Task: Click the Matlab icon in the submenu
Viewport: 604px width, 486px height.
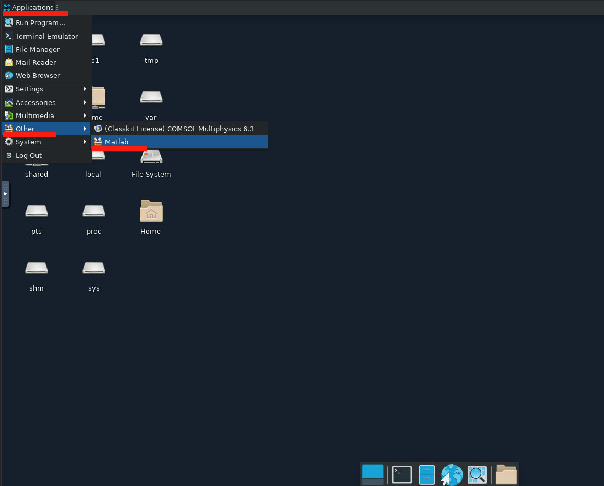Action: [98, 142]
